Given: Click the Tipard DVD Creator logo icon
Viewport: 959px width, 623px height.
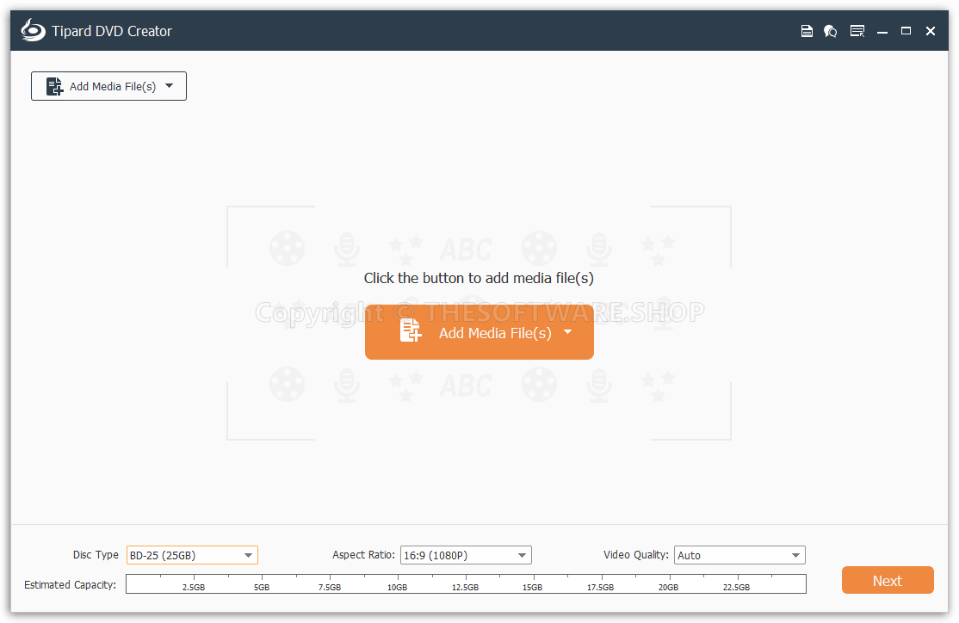Looking at the screenshot, I should pos(33,31).
